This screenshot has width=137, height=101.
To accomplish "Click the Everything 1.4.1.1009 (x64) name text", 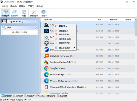I will [62, 56].
